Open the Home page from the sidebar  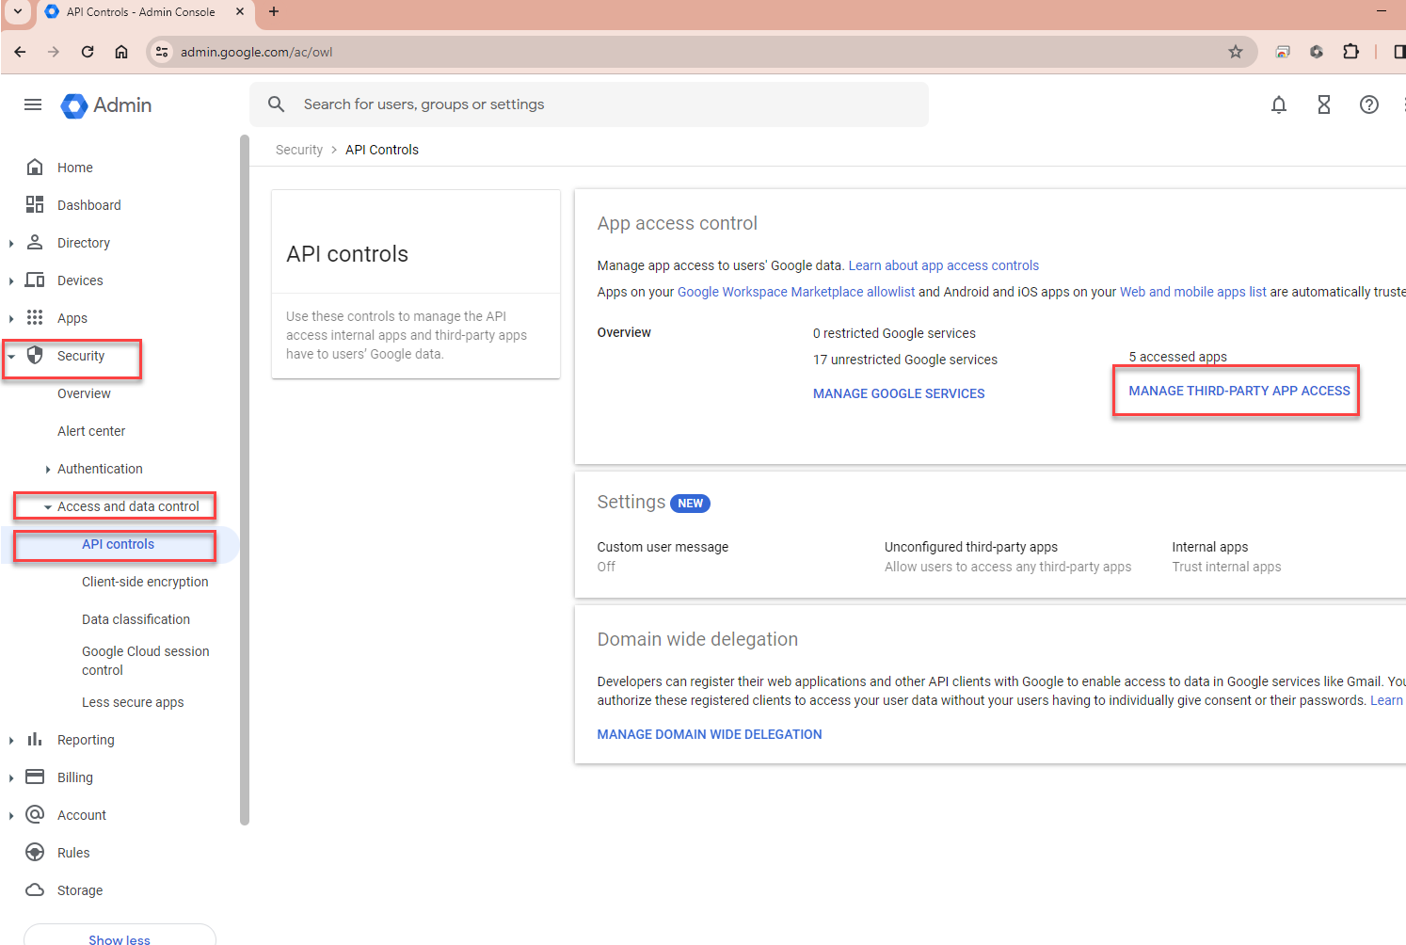pyautogui.click(x=75, y=167)
